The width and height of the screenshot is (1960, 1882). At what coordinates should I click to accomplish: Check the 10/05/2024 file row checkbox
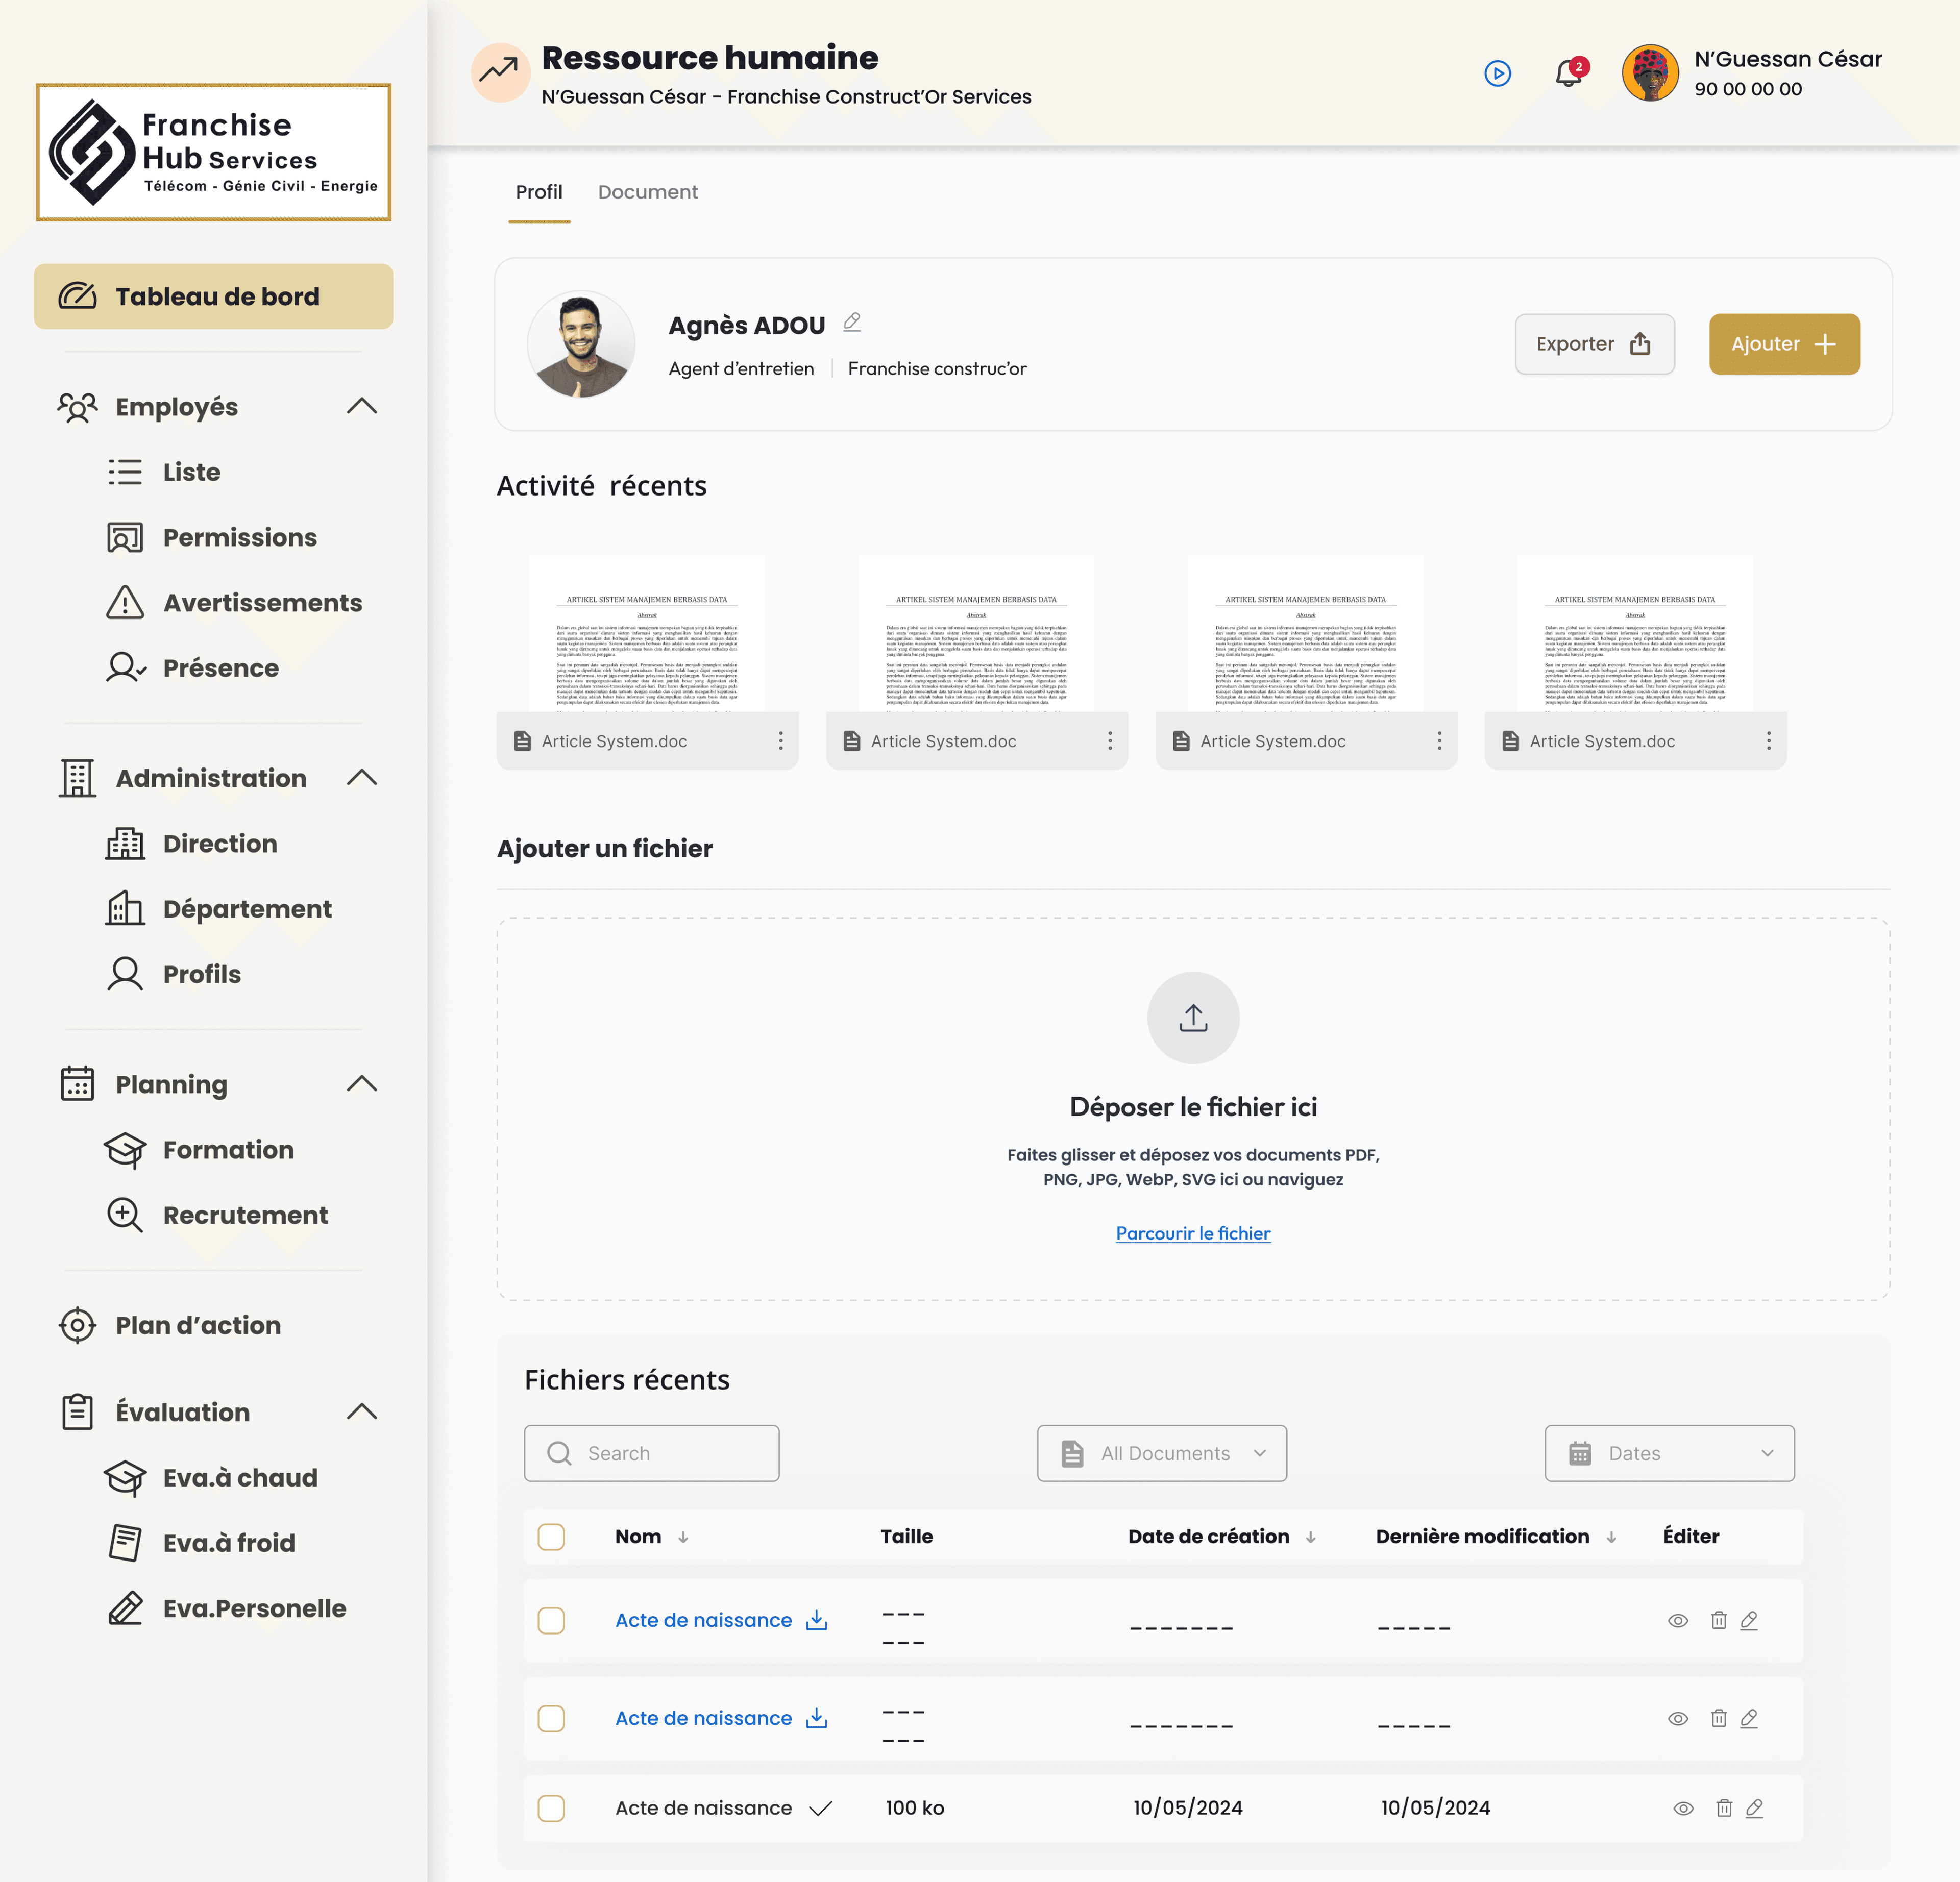tap(551, 1808)
